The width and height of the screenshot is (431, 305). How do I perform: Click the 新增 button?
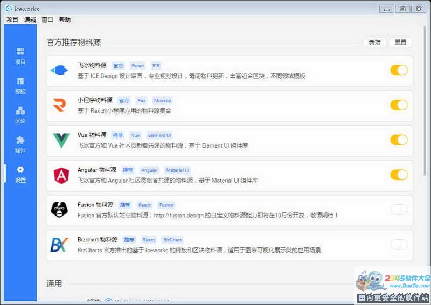(374, 43)
